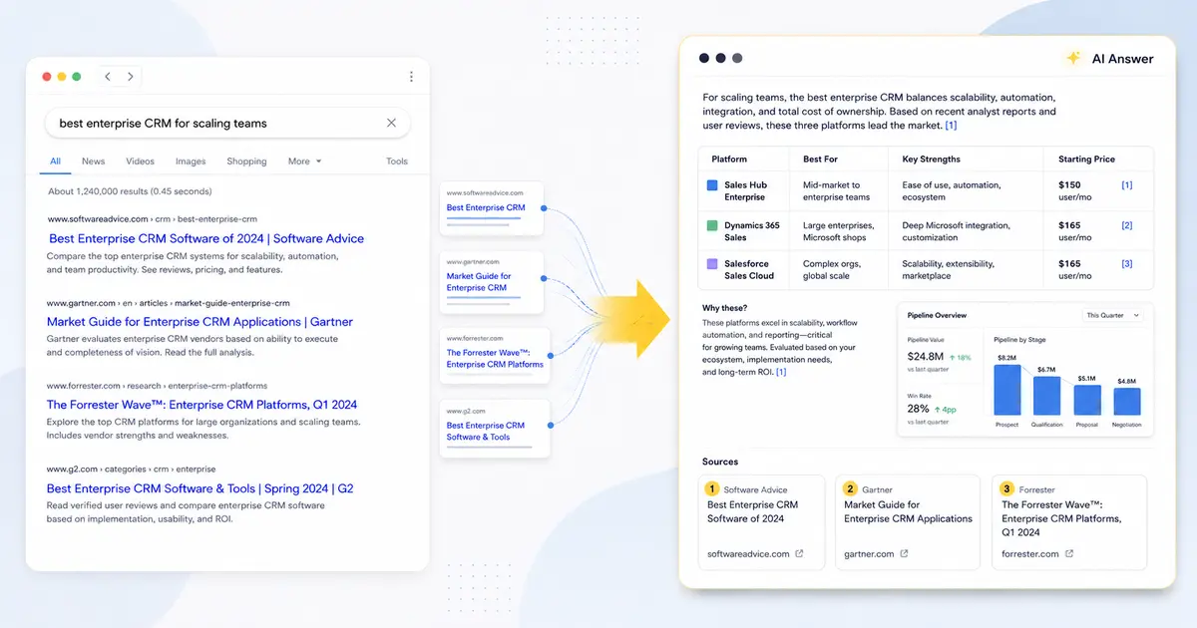The image size is (1197, 628).
Task: Click the red window dot in browser
Action: [46, 77]
